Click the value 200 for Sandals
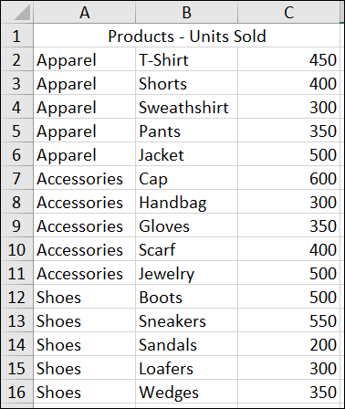345x409 pixels. [x=288, y=344]
